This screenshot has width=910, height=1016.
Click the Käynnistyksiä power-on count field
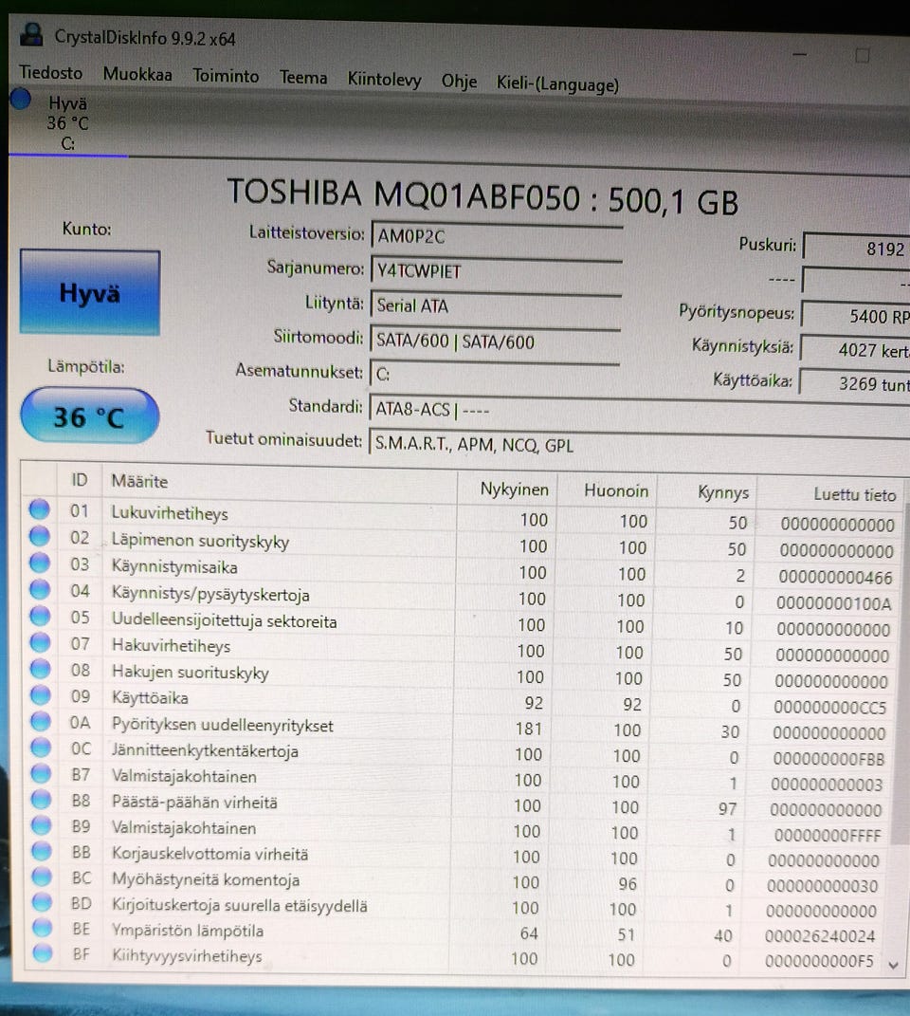pos(855,350)
